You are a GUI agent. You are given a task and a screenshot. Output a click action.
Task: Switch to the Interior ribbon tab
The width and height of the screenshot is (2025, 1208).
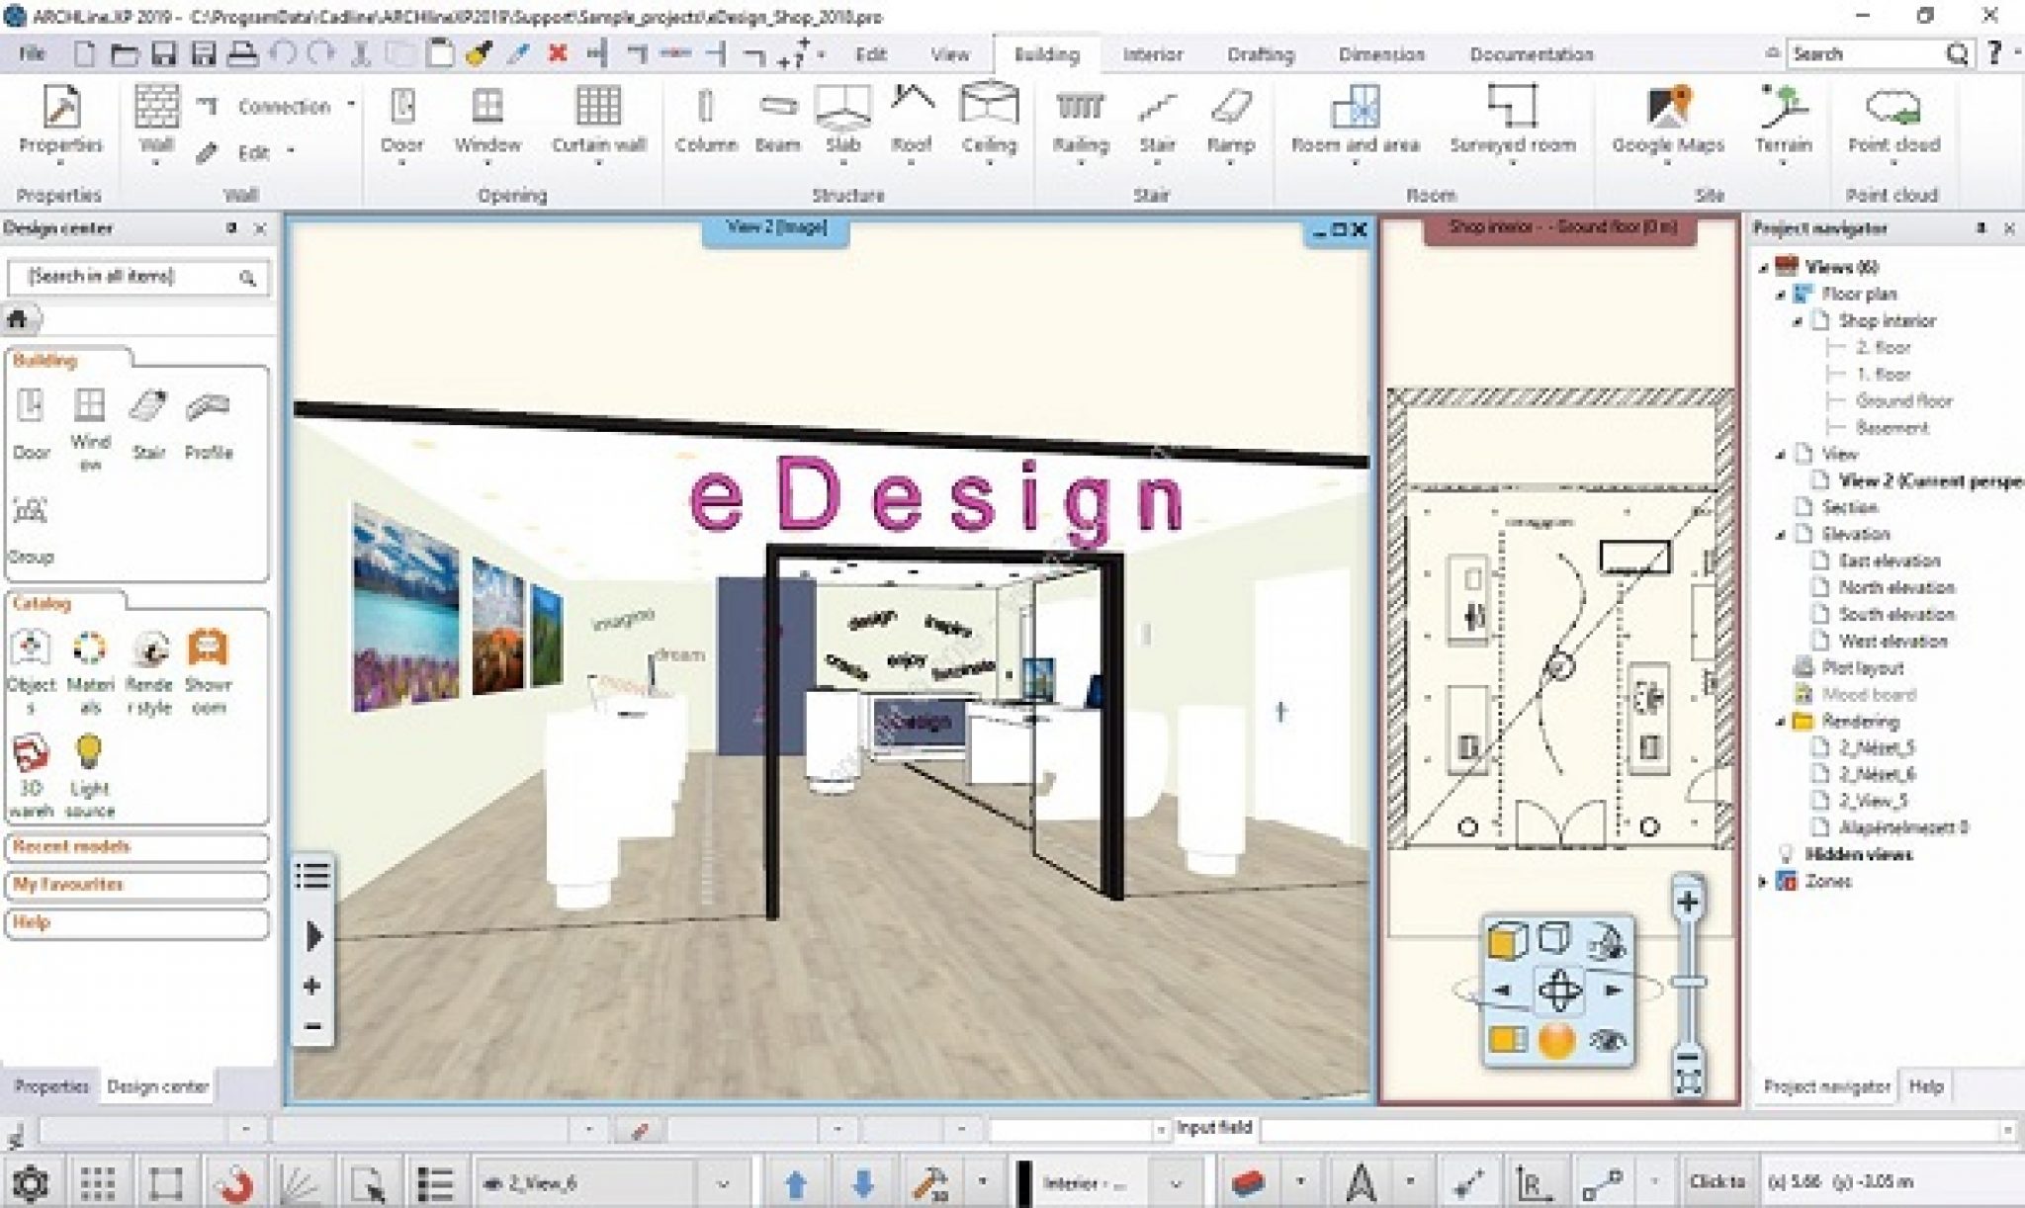(x=1152, y=54)
